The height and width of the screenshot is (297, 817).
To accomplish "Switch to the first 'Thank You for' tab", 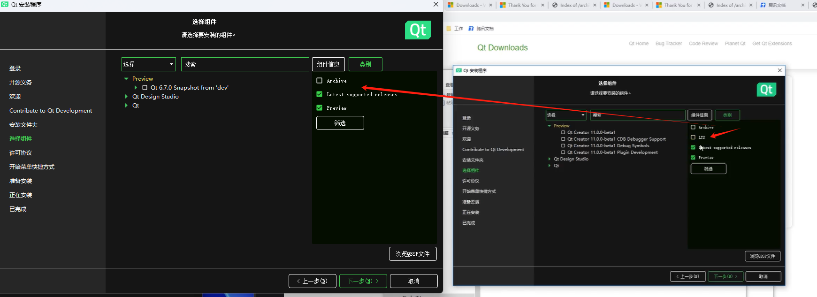I will 522,5.
